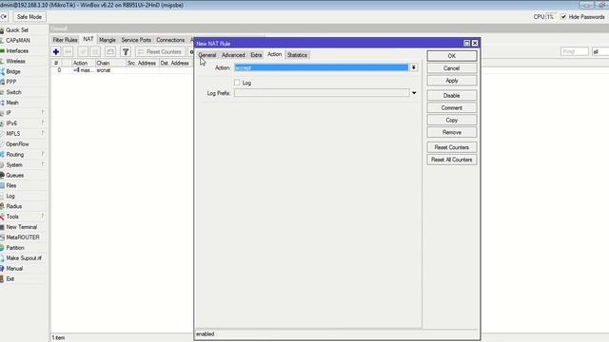Image resolution: width=609 pixels, height=342 pixels.
Task: Open Quick Set in sidebar
Action: (x=17, y=29)
